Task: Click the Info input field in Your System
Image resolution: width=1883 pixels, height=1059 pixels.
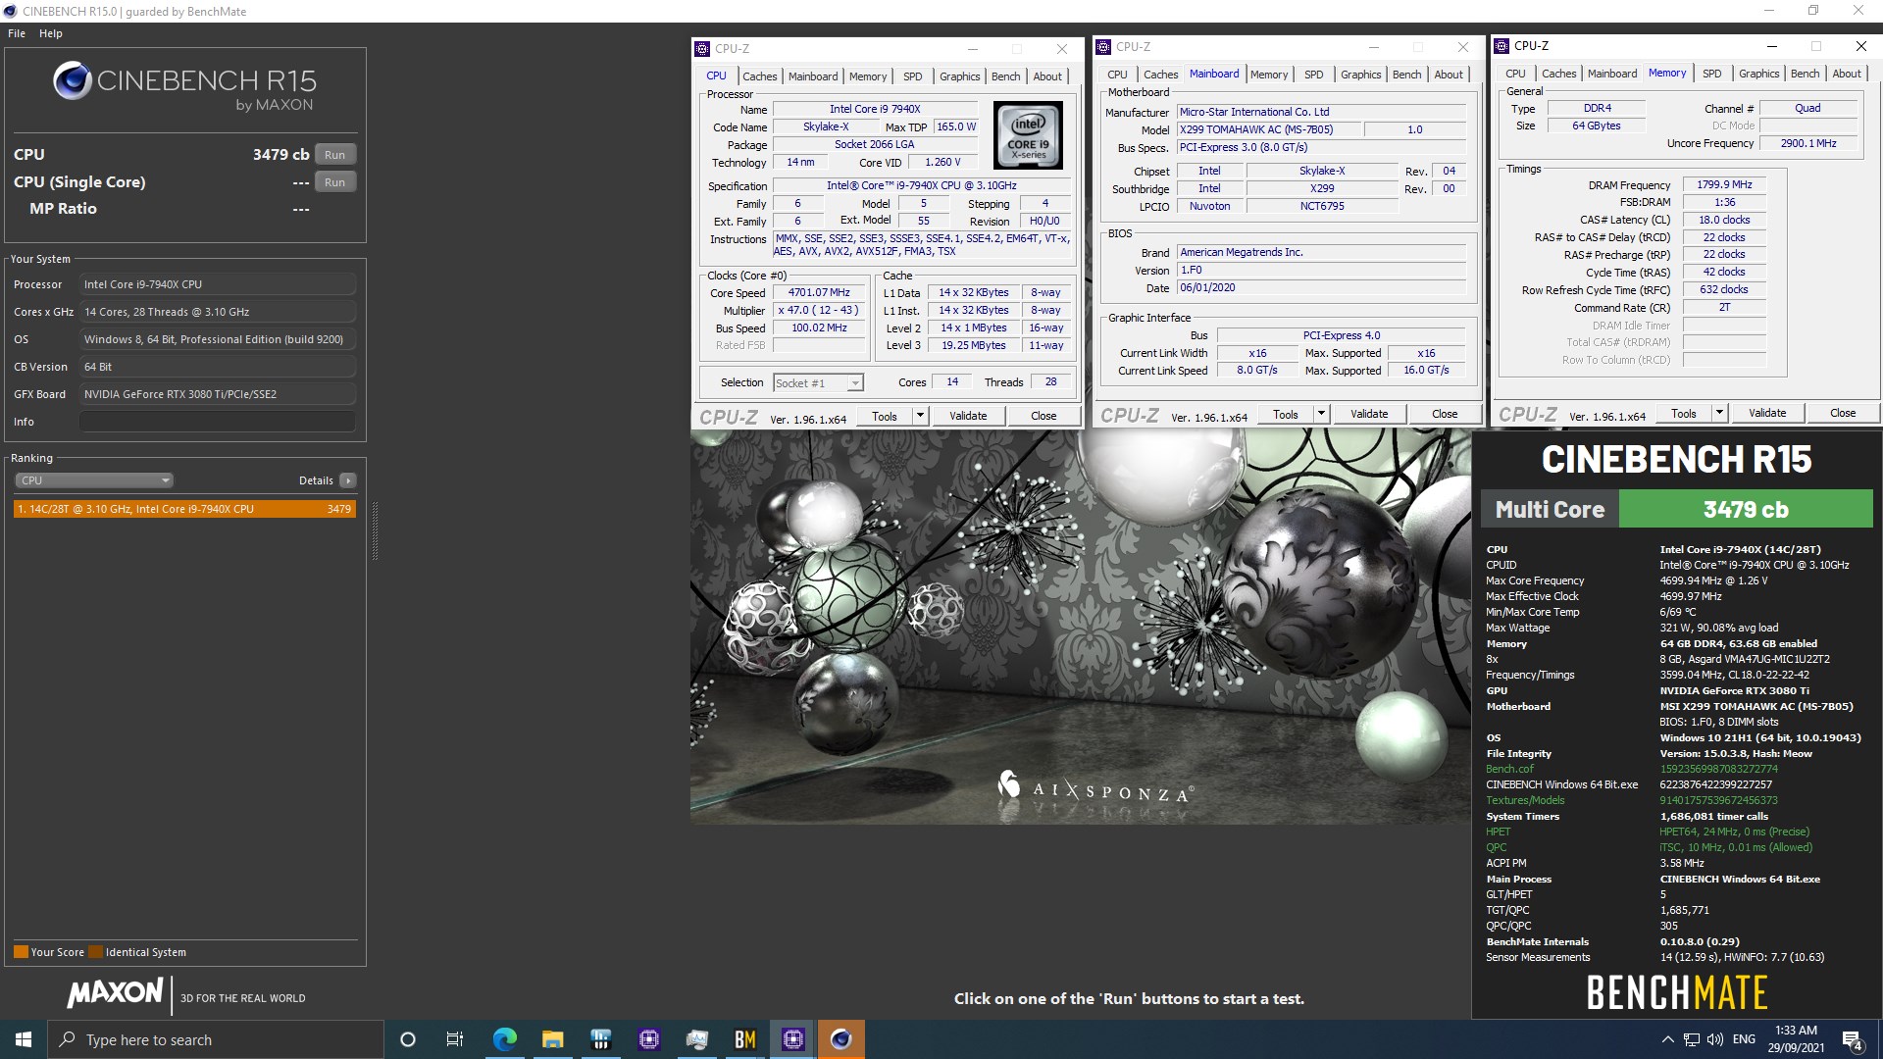Action: [218, 422]
